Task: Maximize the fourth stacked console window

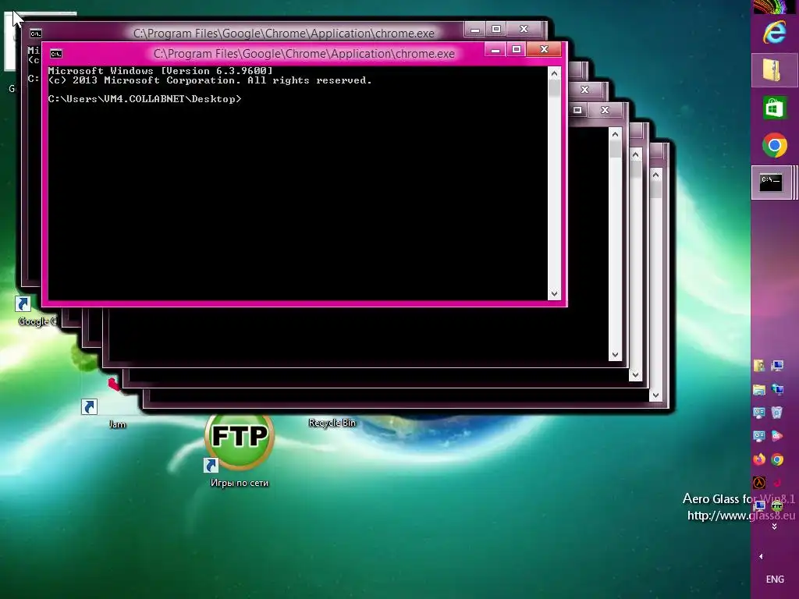Action: (577, 110)
